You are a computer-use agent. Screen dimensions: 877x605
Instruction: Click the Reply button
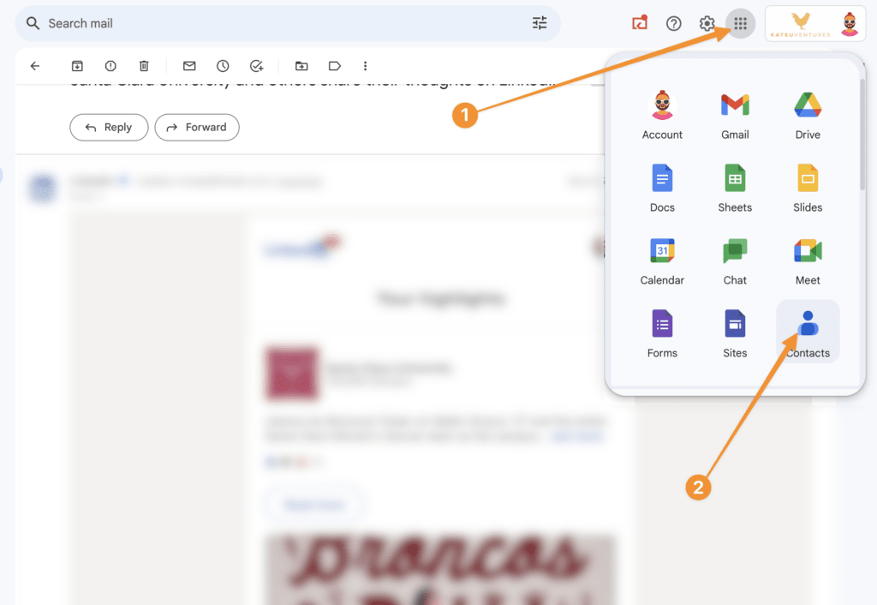click(109, 128)
